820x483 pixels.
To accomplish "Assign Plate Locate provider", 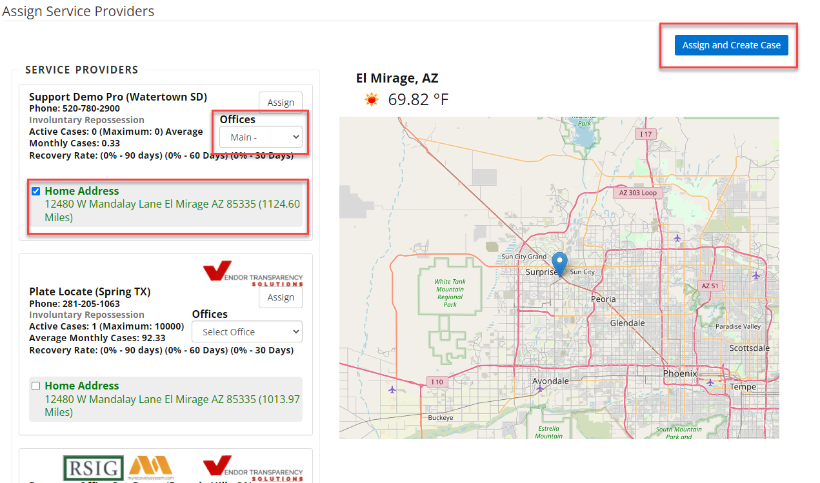I will (x=281, y=297).
